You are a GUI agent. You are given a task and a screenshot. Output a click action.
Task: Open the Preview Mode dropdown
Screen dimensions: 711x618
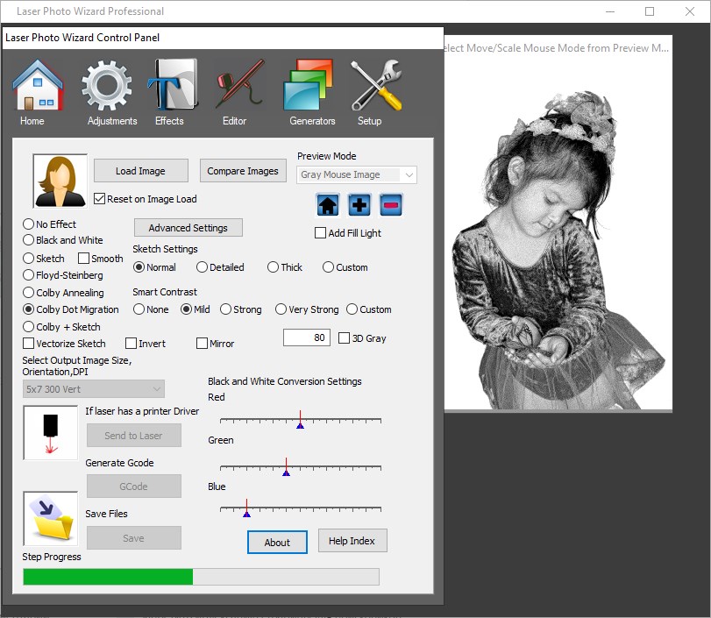pos(356,174)
